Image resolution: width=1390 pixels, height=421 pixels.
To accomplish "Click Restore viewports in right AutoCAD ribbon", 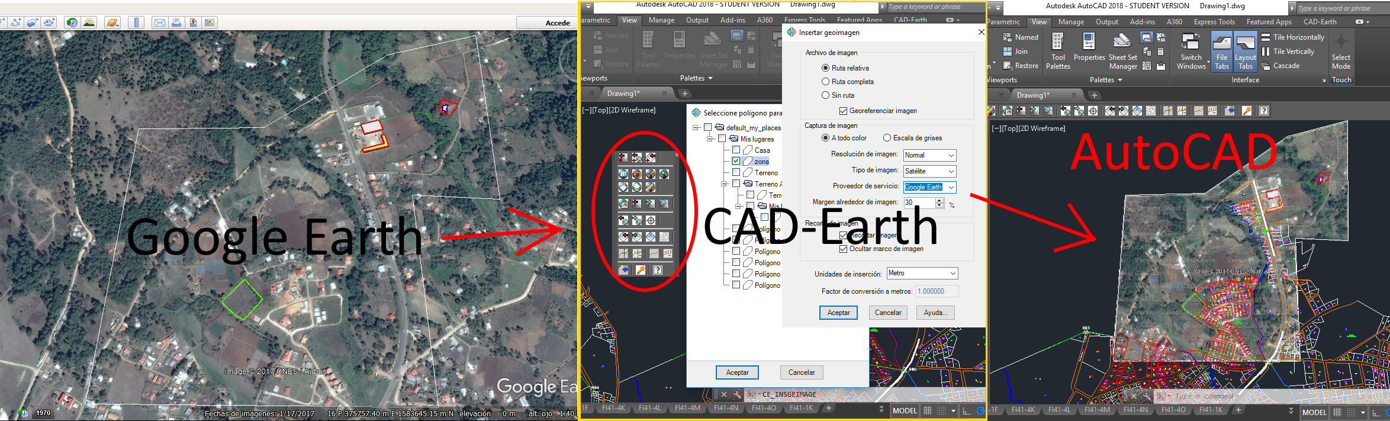I will [1021, 66].
